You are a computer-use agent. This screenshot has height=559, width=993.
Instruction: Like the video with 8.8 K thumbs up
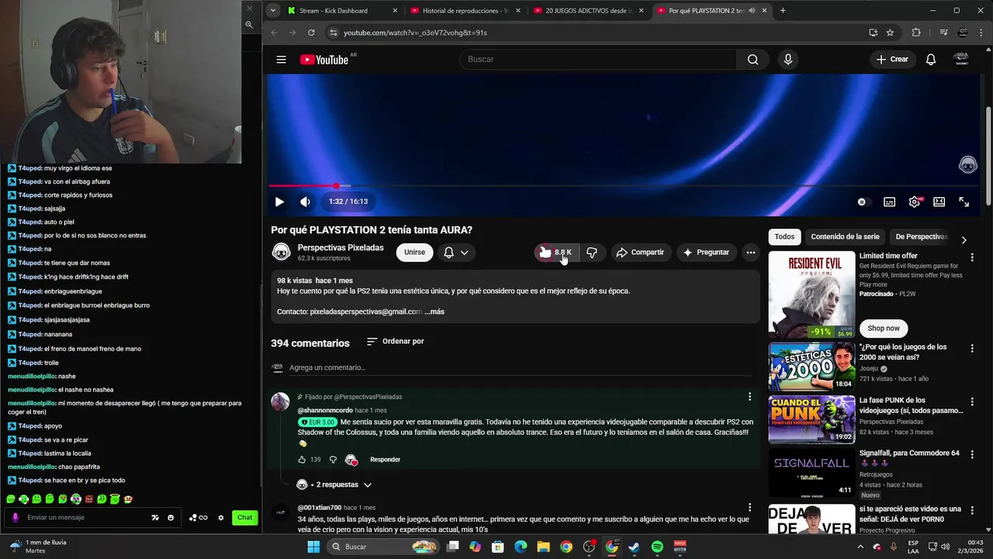point(555,252)
